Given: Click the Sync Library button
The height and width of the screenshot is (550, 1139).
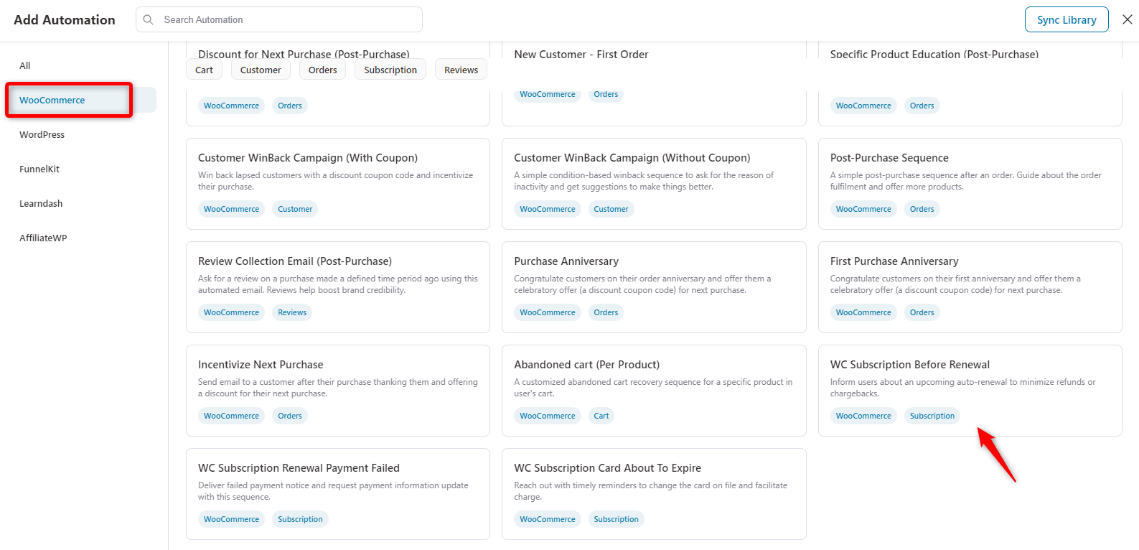Looking at the screenshot, I should tap(1067, 19).
